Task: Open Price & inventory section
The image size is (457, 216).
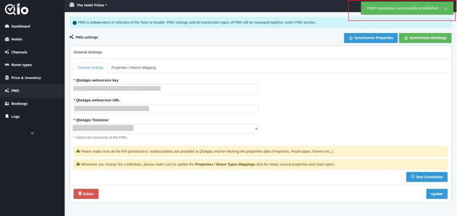Action: point(25,78)
